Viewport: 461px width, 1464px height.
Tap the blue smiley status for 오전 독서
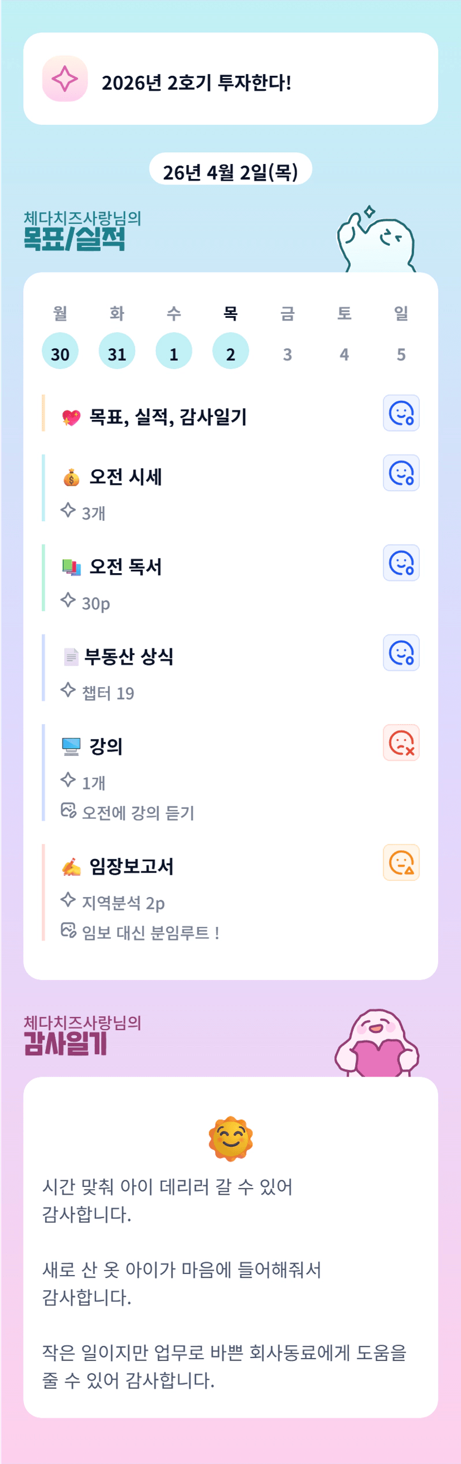[x=401, y=563]
